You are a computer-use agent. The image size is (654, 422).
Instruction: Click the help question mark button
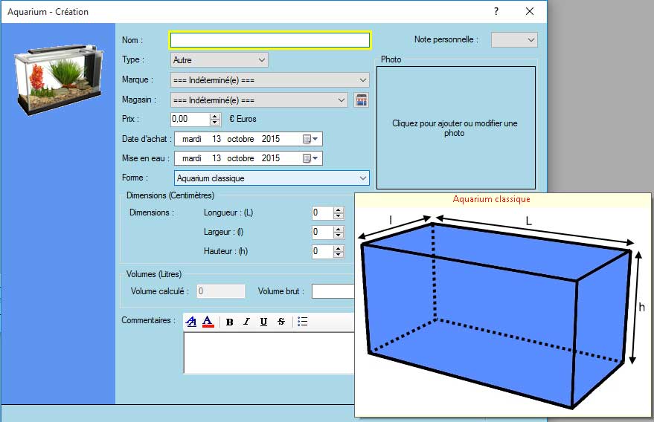click(x=496, y=12)
